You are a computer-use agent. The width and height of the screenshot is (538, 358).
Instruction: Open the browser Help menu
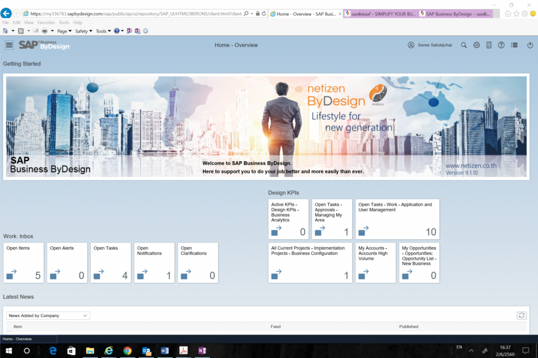pos(78,22)
